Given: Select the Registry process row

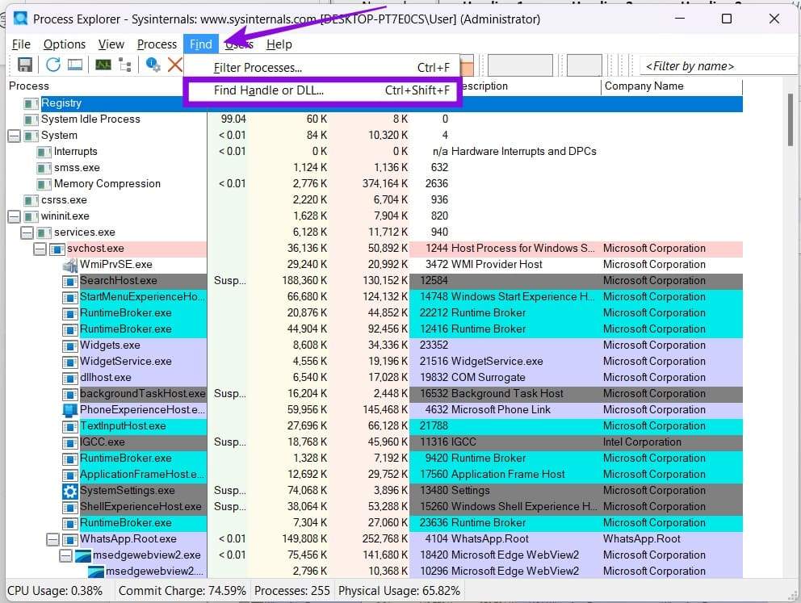Looking at the screenshot, I should click(375, 103).
